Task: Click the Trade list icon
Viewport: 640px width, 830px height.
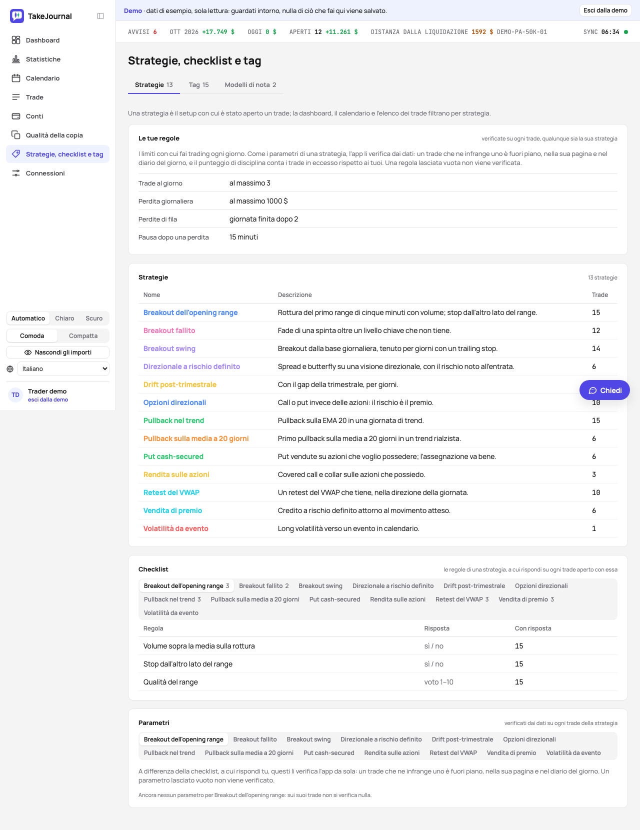Action: point(16,97)
